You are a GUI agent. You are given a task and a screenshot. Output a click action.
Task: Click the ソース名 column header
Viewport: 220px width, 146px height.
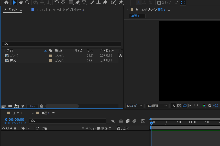pyautogui.click(x=42, y=128)
